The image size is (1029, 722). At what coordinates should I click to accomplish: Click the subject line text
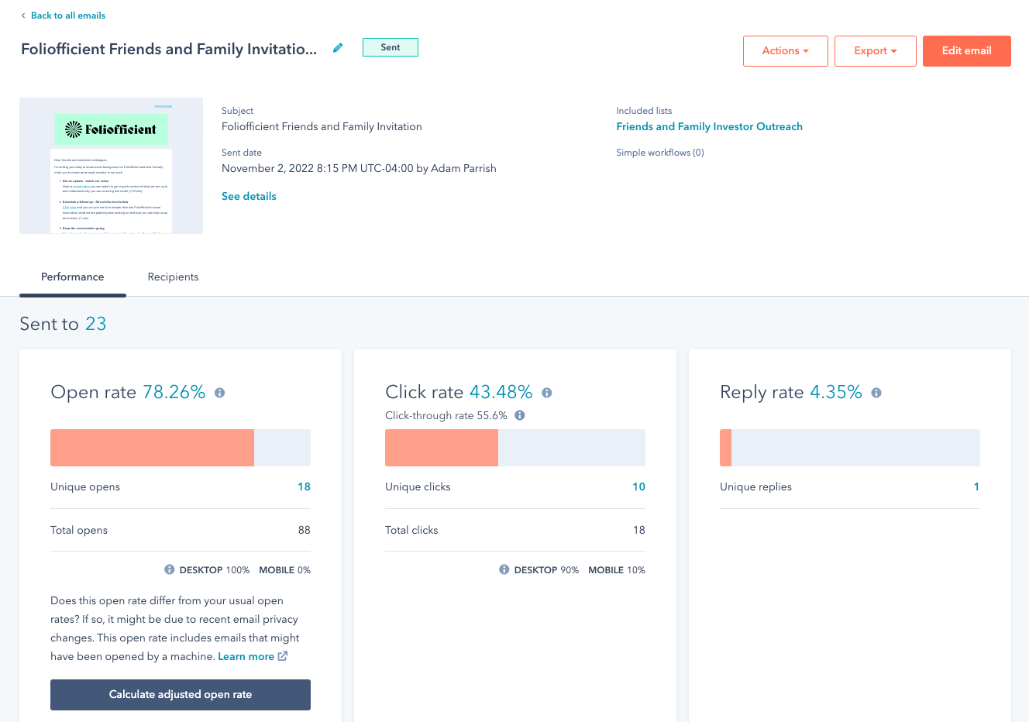tap(322, 126)
